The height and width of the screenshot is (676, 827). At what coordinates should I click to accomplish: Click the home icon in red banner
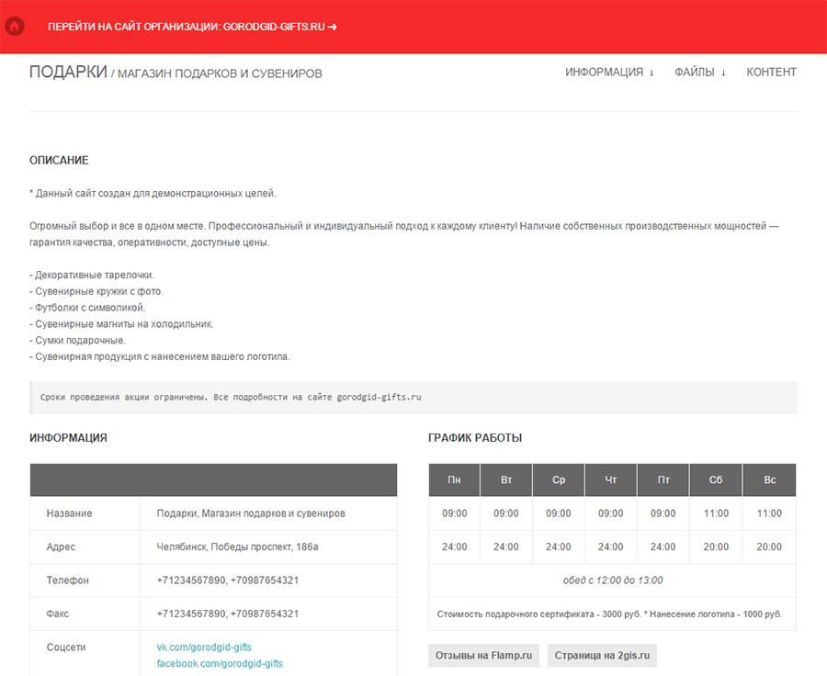15,27
